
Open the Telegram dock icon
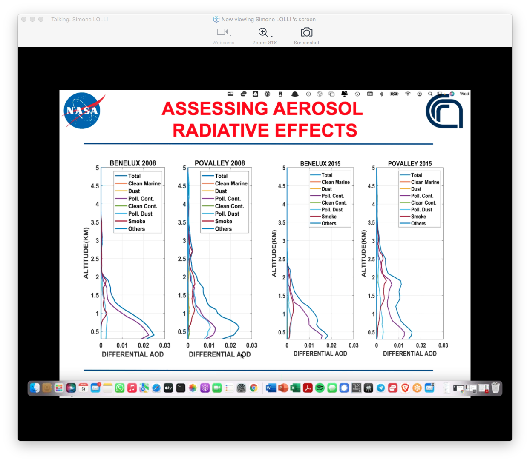380,388
